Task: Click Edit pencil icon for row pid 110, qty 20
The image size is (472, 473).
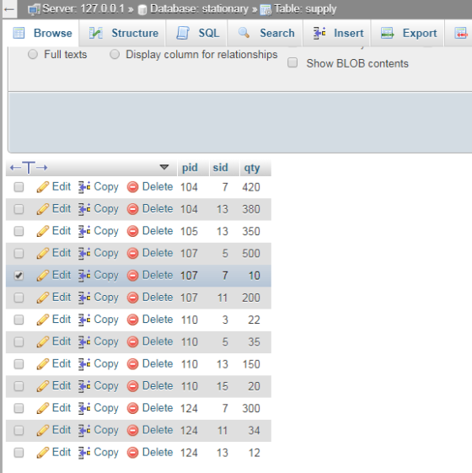Action: pos(42,386)
